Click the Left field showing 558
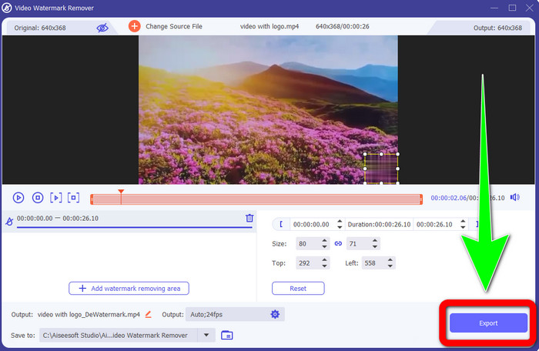Screen dimensions: 539x351 click(x=373, y=263)
